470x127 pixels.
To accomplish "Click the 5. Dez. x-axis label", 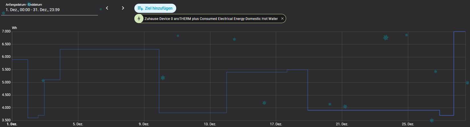I will pyautogui.click(x=78, y=124).
